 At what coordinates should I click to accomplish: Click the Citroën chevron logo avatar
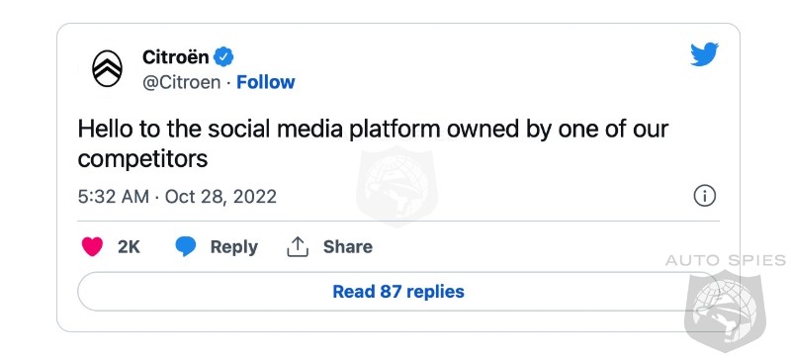[107, 68]
